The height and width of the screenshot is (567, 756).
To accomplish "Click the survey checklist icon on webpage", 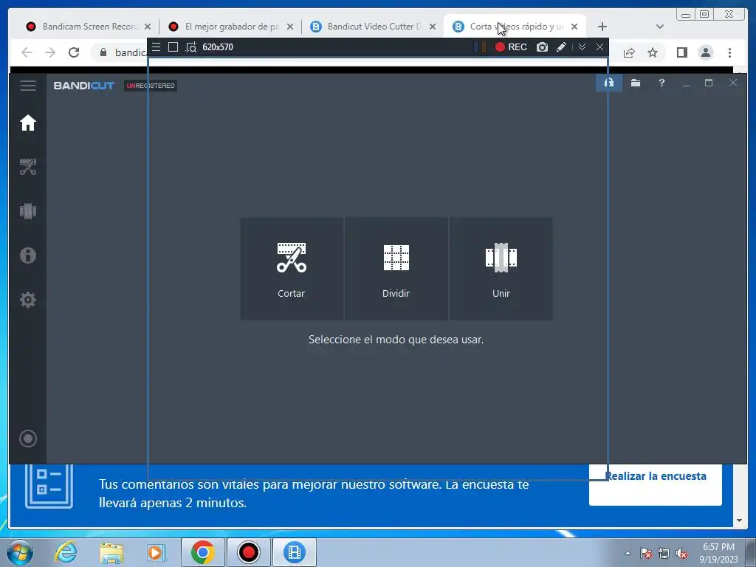I will [x=49, y=486].
